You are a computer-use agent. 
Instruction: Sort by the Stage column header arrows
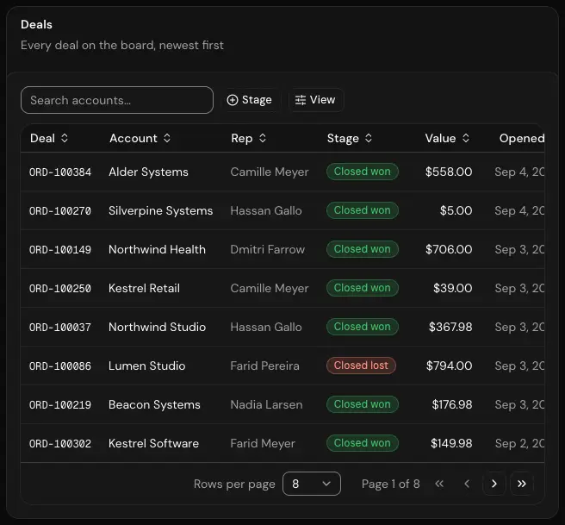pos(369,138)
